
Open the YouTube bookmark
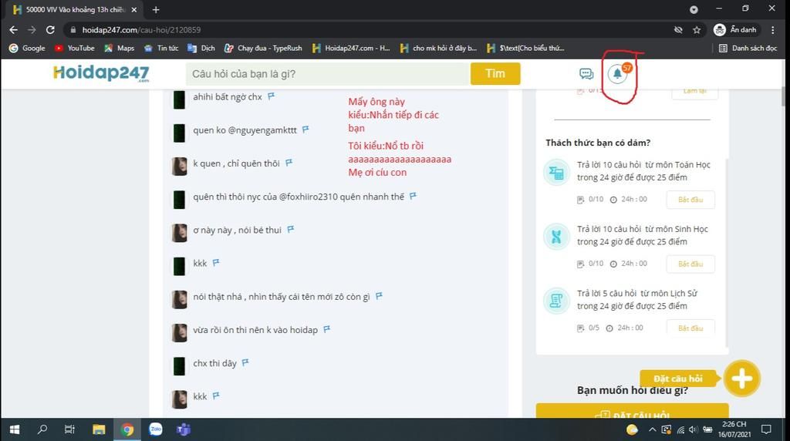coord(75,48)
